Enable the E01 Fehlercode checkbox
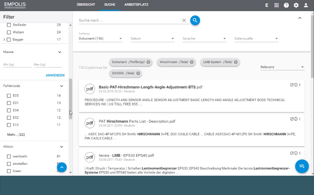The height and width of the screenshot is (195, 314). [9, 103]
